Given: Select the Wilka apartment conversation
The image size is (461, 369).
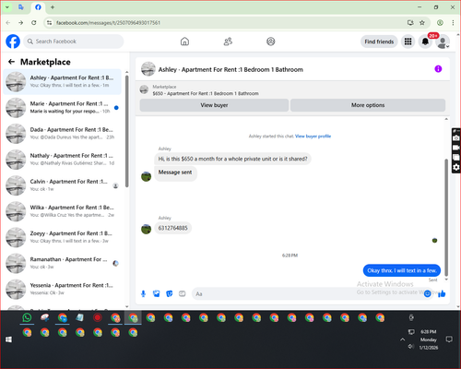Looking at the screenshot, I should click(x=62, y=211).
